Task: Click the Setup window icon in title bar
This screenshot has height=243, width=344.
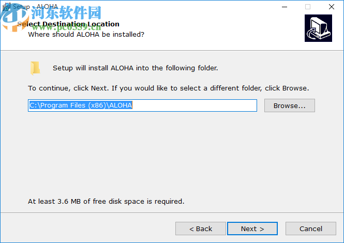Action: click(x=6, y=7)
